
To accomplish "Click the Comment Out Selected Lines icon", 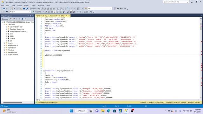I will click(x=78, y=12).
